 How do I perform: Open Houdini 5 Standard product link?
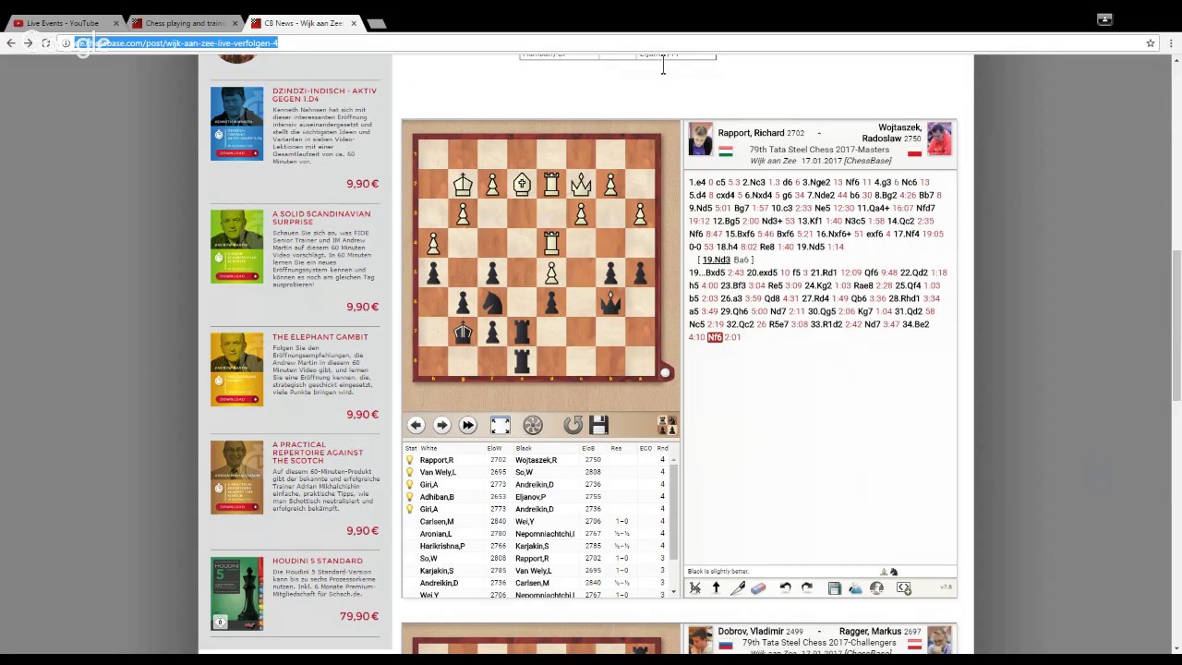point(317,561)
